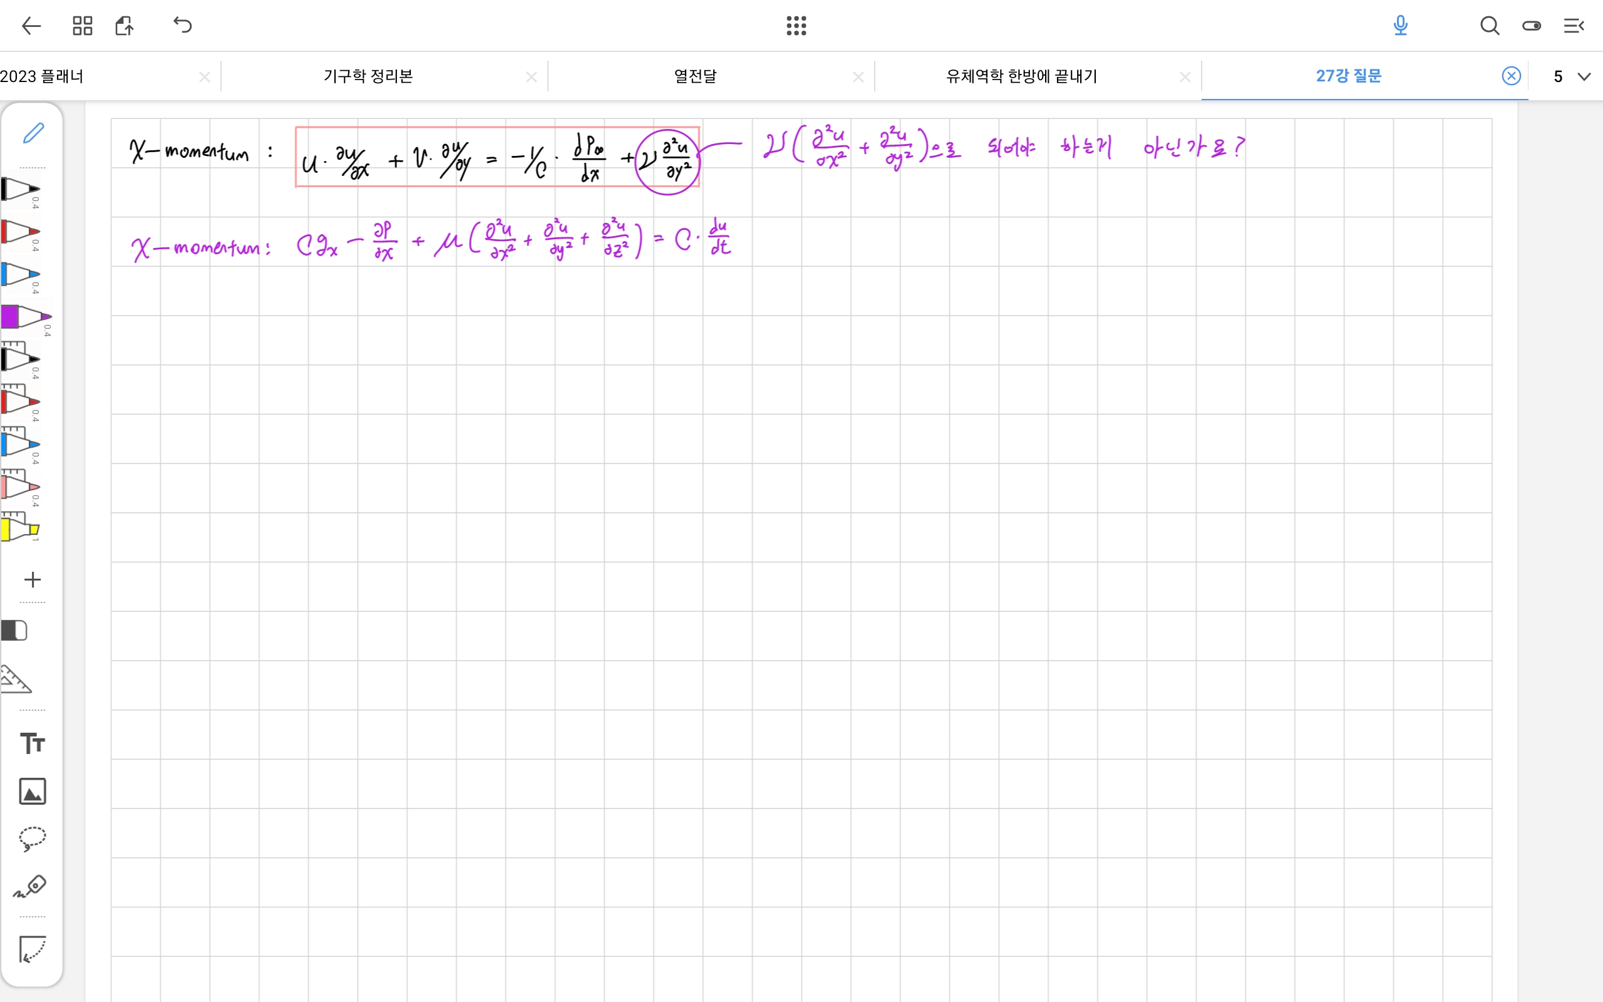This screenshot has width=1603, height=1002.
Task: Pick the purple pen color
Action: tap(23, 318)
